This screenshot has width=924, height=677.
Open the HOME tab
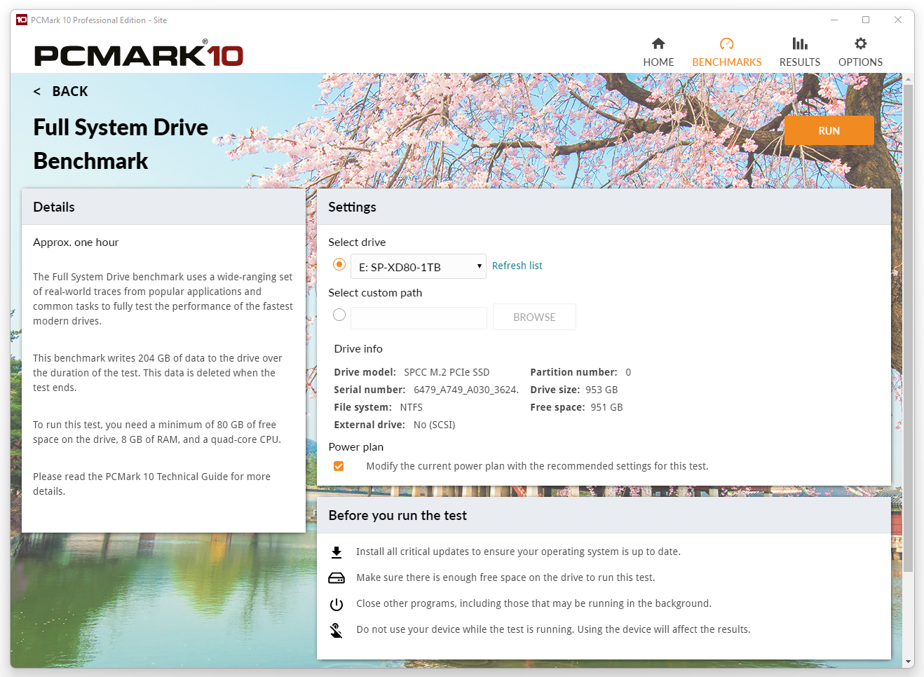point(658,52)
